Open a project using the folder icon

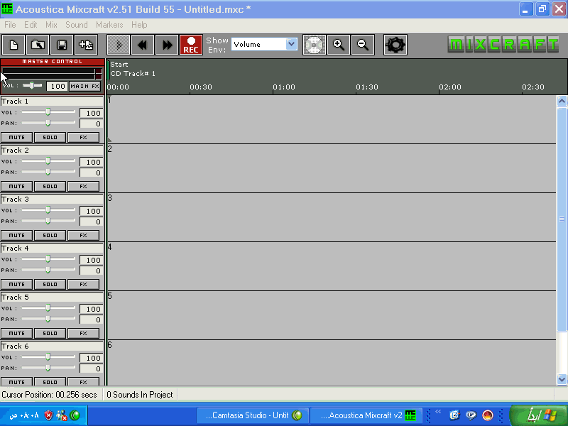(38, 45)
